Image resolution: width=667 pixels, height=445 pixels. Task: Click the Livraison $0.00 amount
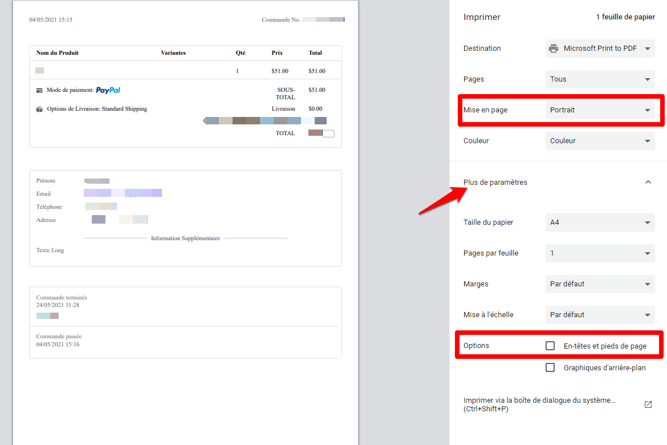tap(315, 109)
